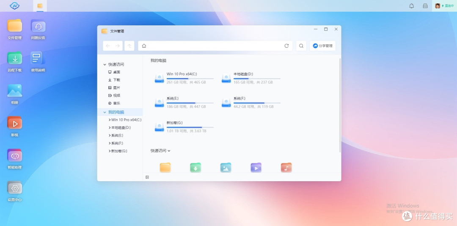Open the 相册 photo album app
Screen dimensions: 457x226
click(x=14, y=94)
